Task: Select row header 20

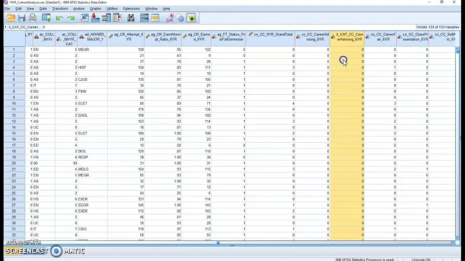Action: pyautogui.click(x=14, y=163)
